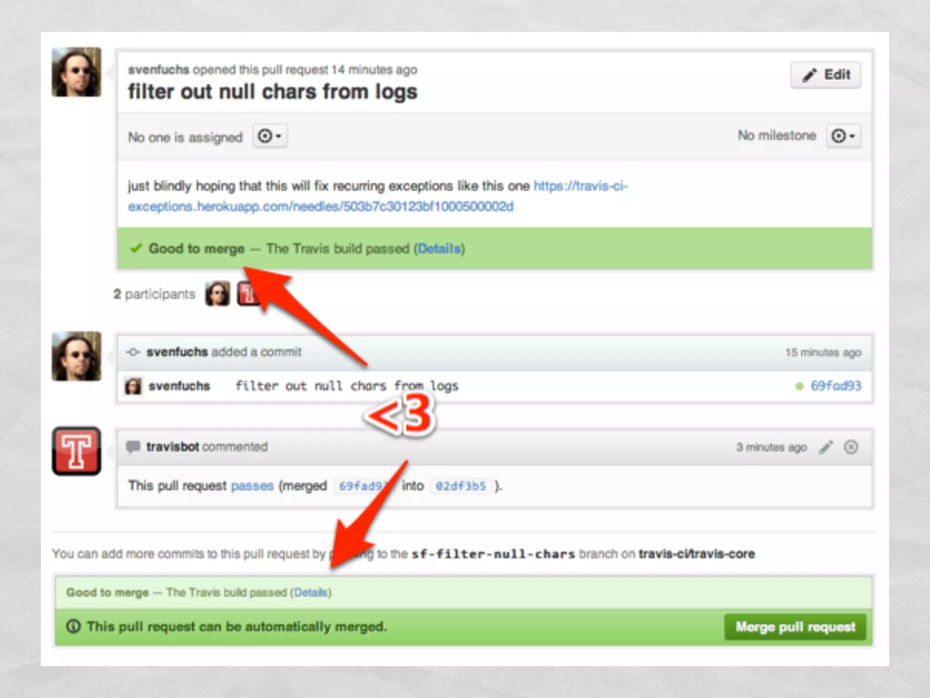The height and width of the screenshot is (698, 930).
Task: Open the 'passes' build result link
Action: [x=252, y=486]
